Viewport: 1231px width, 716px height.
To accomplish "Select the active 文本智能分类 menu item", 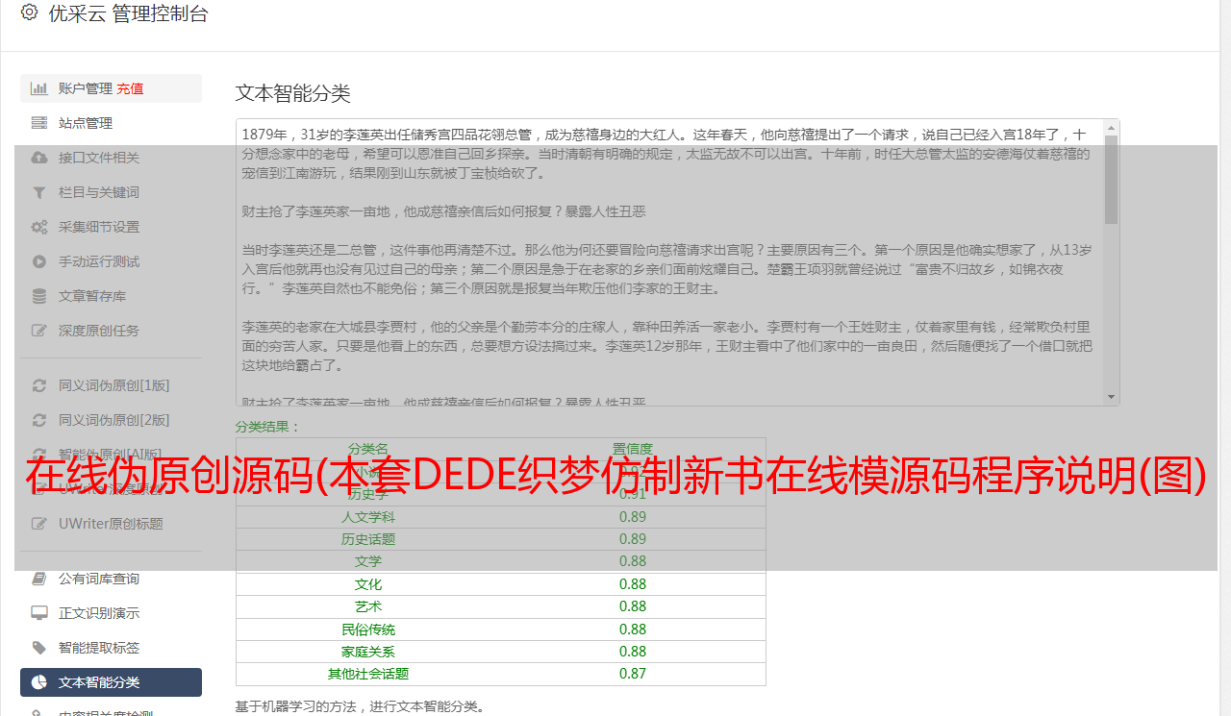I will coord(111,682).
